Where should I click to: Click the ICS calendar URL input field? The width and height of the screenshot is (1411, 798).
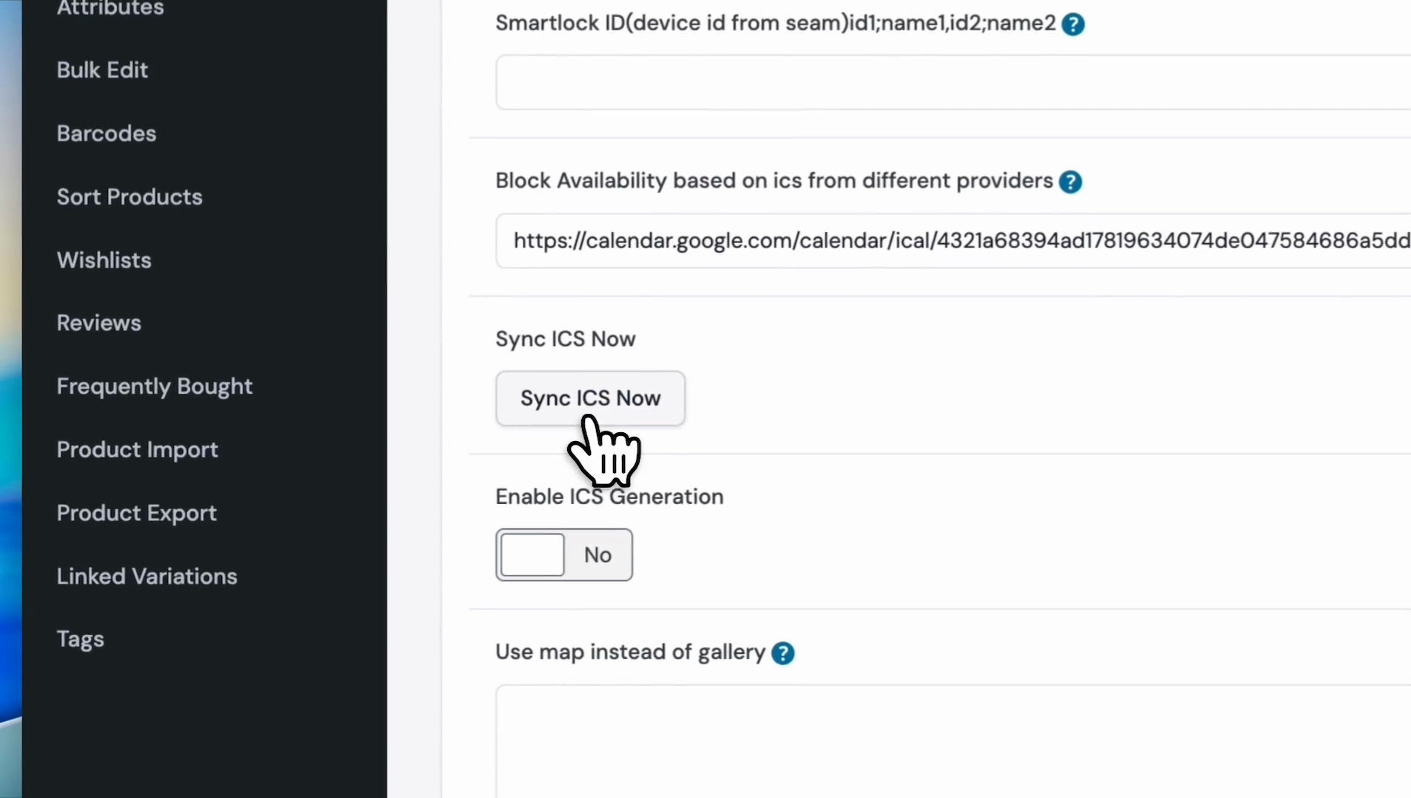click(953, 241)
